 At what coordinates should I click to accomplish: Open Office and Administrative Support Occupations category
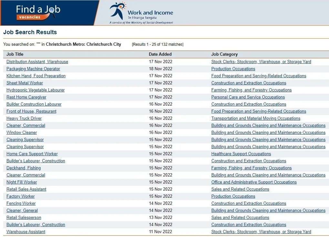pos(254,182)
